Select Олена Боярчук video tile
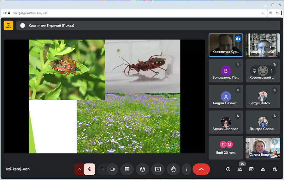284x180 pixels. pyautogui.click(x=263, y=148)
